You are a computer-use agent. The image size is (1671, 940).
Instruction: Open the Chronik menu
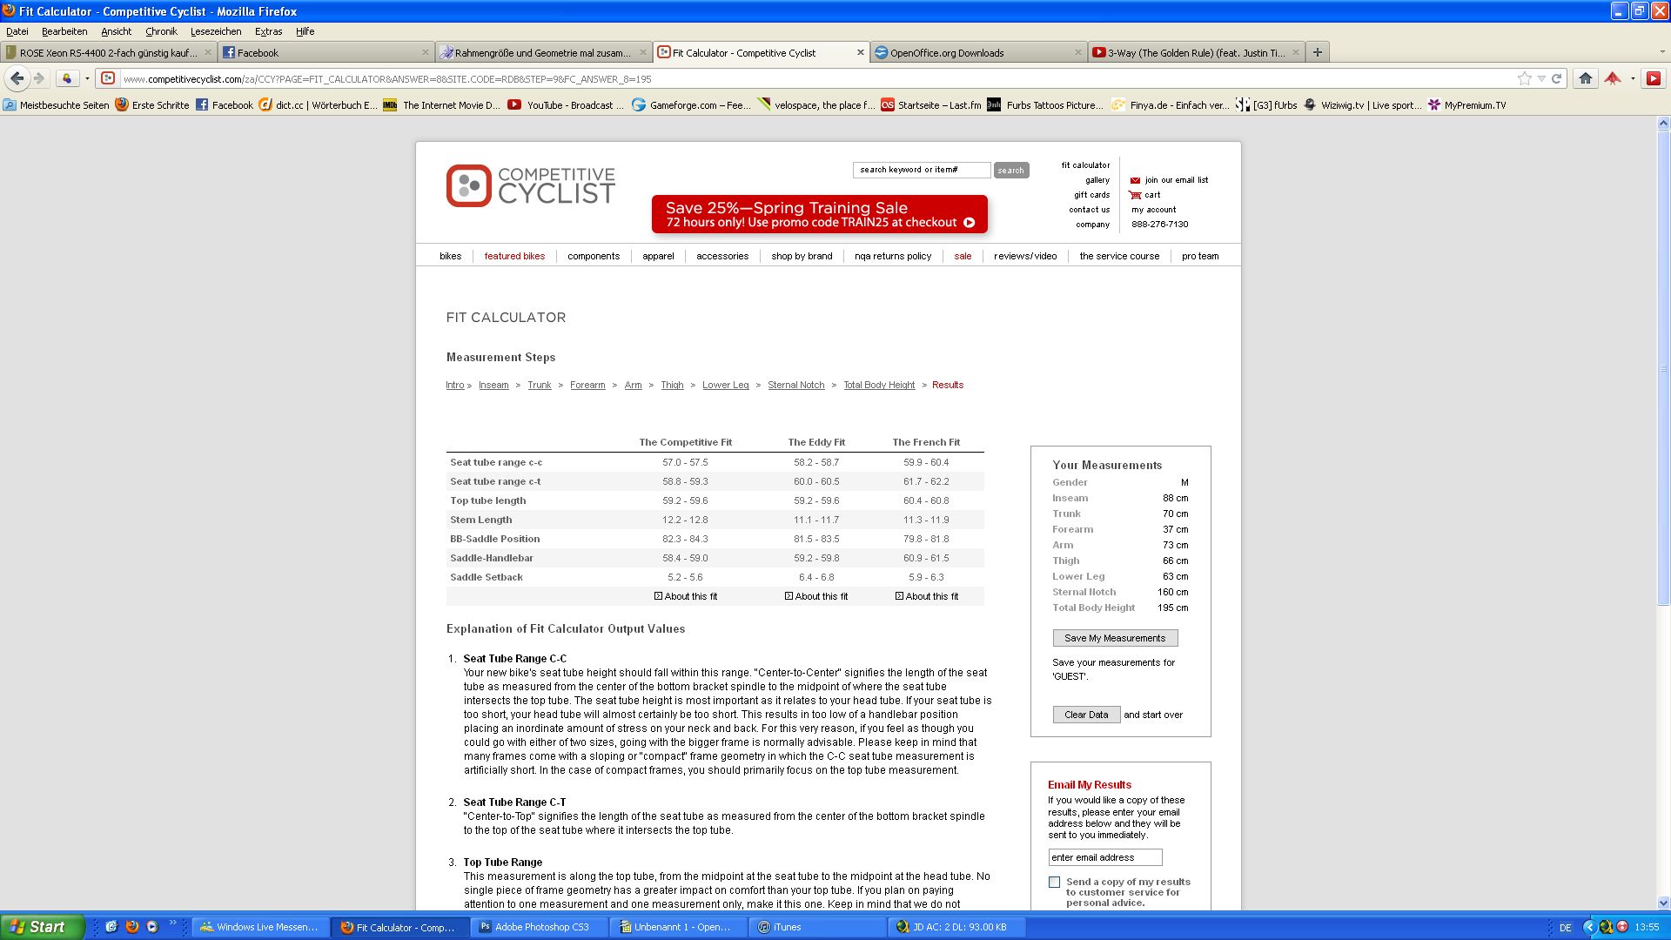click(x=161, y=31)
